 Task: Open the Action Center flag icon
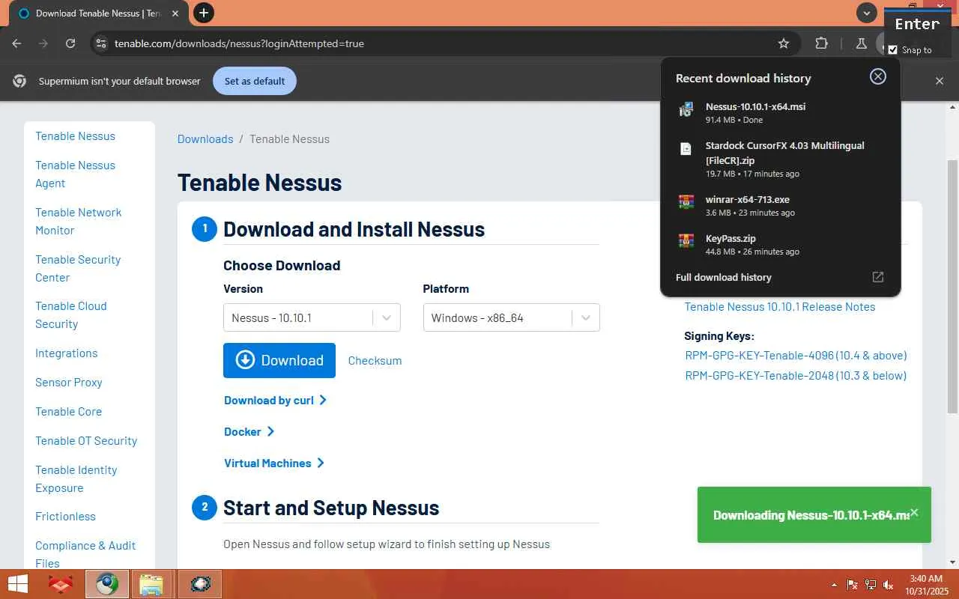(x=852, y=585)
